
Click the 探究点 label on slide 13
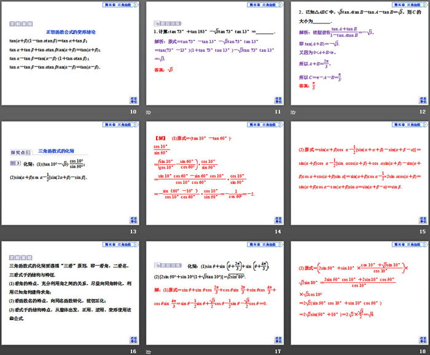[x=21, y=153]
